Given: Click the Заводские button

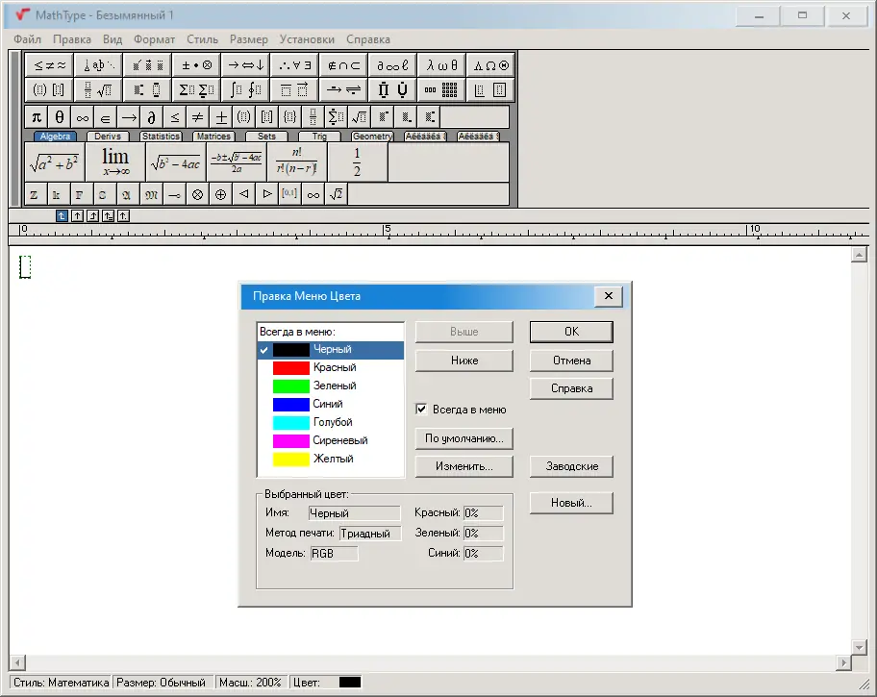Looking at the screenshot, I should pyautogui.click(x=571, y=466).
